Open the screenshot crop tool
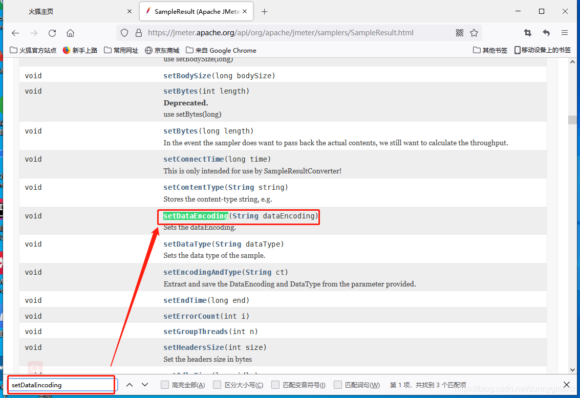The height and width of the screenshot is (398, 580). (528, 33)
